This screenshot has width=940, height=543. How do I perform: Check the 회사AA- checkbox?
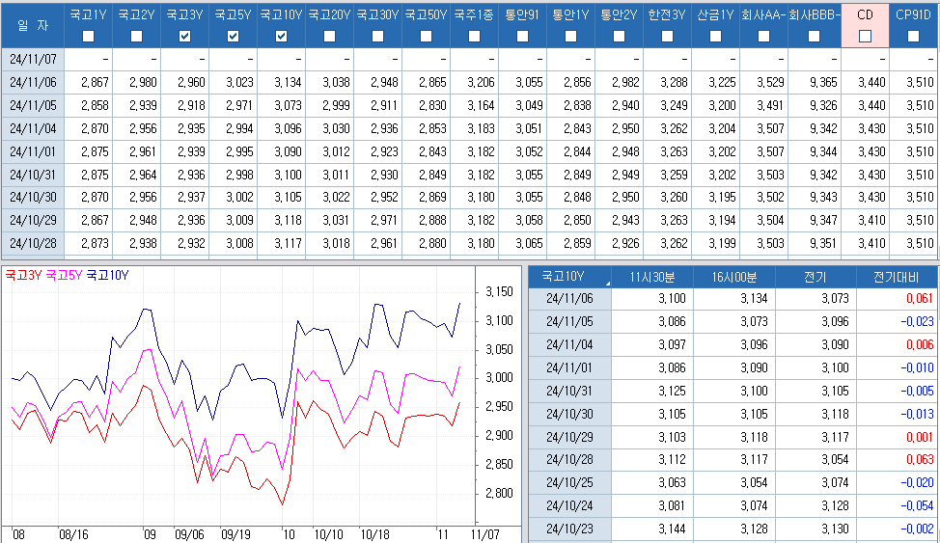pyautogui.click(x=763, y=36)
